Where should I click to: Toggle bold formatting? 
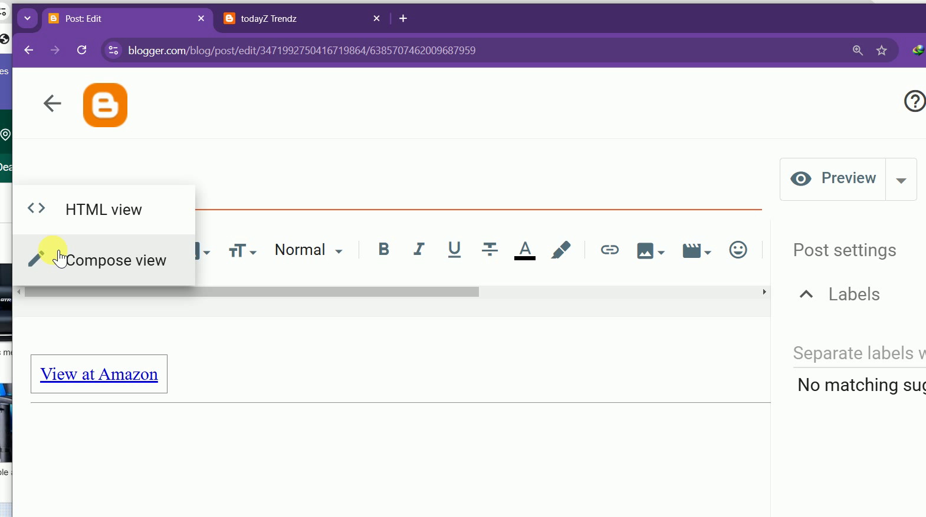click(383, 250)
